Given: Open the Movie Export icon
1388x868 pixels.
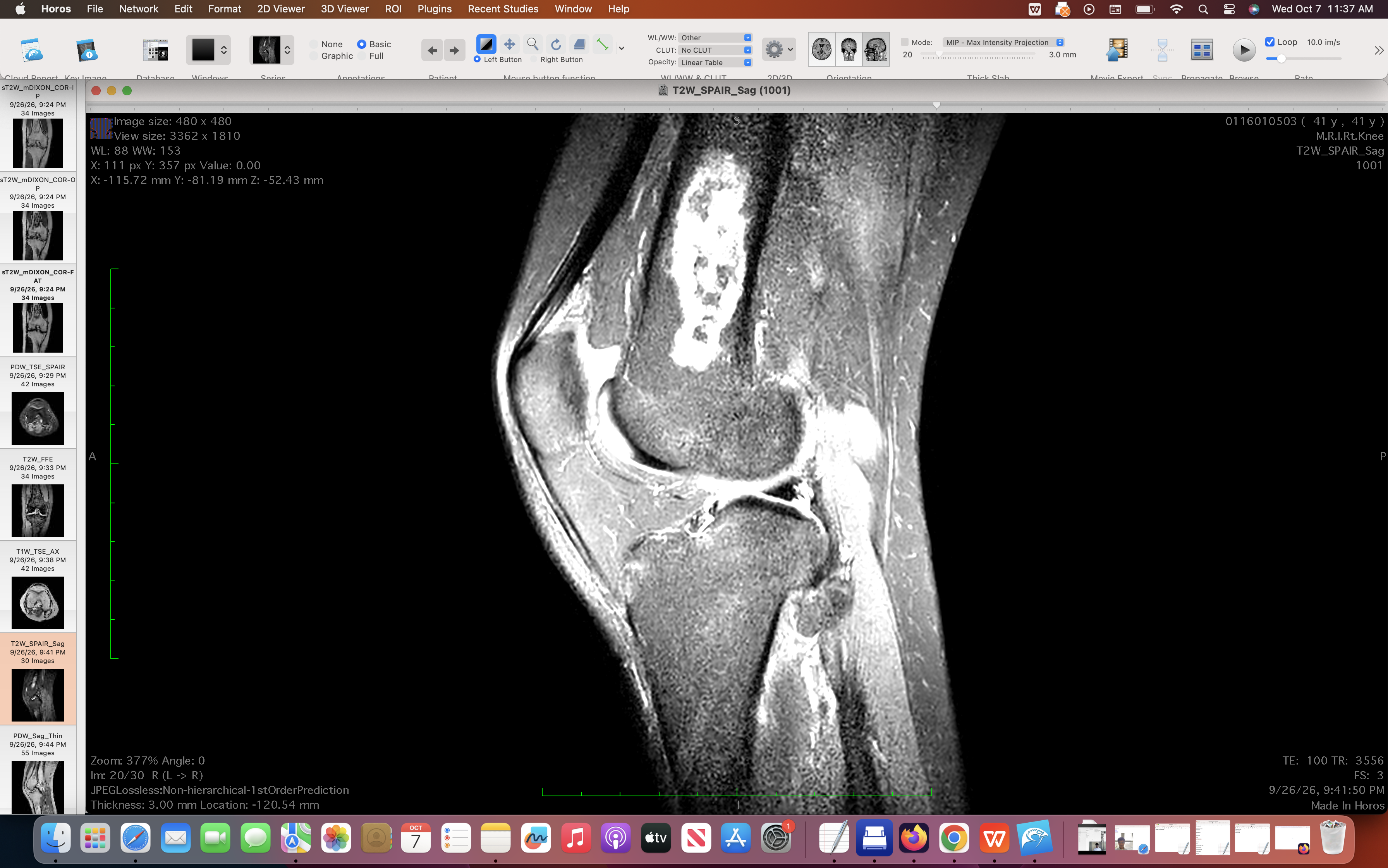Looking at the screenshot, I should pos(1117,50).
